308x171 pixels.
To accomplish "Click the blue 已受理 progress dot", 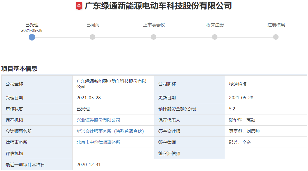I will coord(32,37).
